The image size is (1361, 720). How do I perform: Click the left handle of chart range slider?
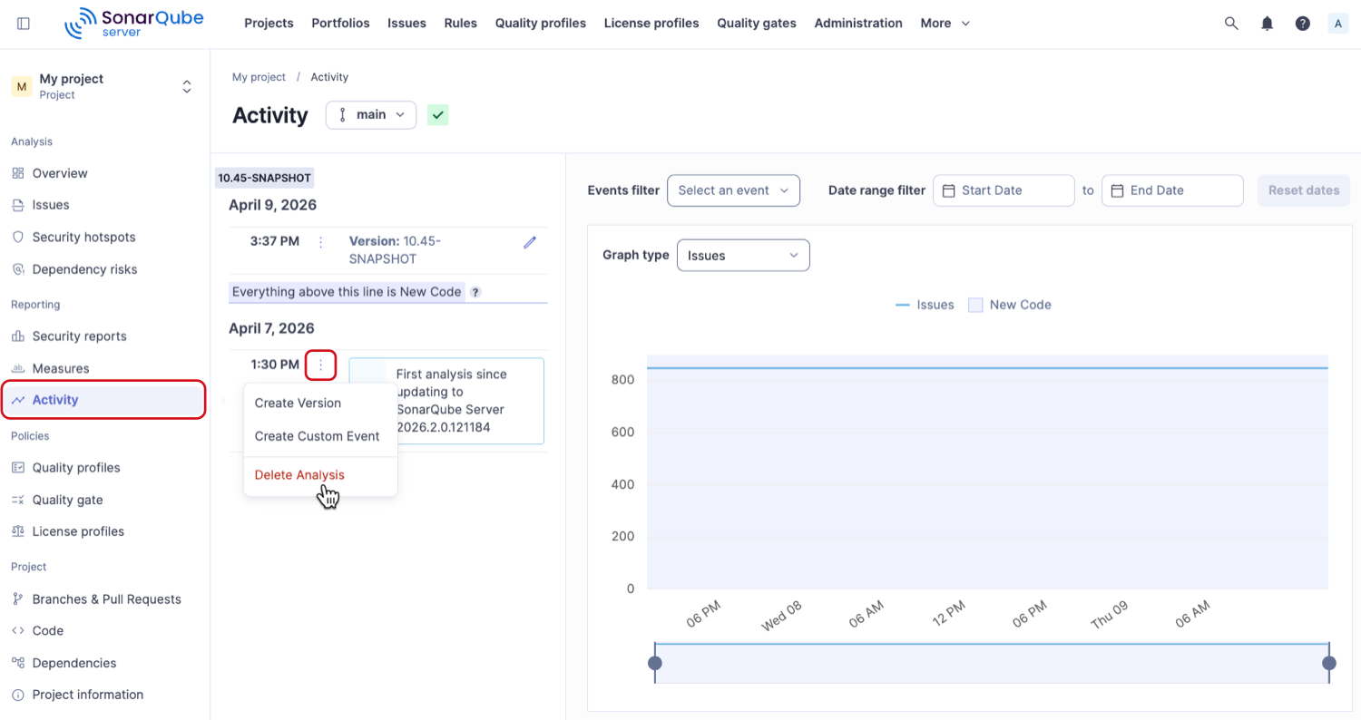pyautogui.click(x=655, y=663)
